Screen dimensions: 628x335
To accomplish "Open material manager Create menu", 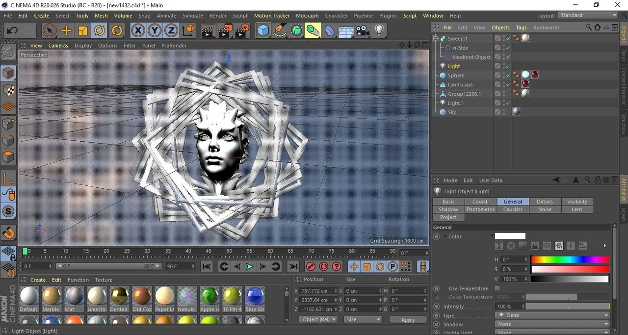I will [x=38, y=280].
